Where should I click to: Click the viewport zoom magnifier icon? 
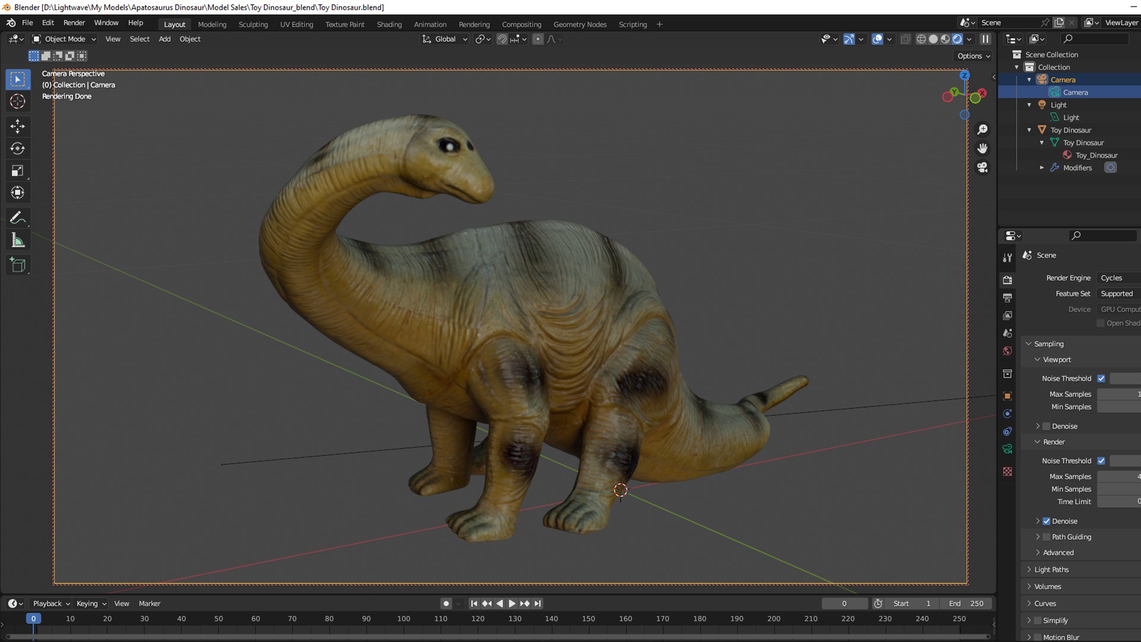point(982,130)
